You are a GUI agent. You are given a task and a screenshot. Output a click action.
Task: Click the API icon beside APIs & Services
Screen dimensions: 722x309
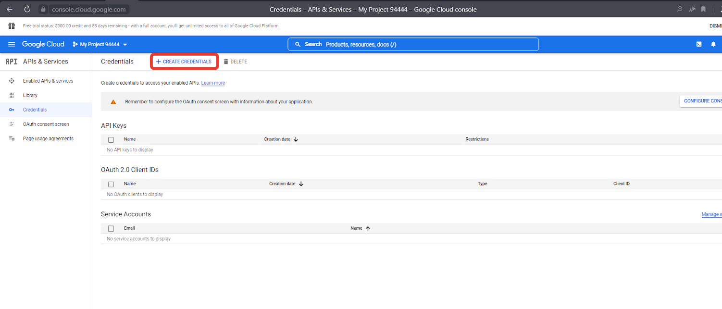(x=12, y=62)
